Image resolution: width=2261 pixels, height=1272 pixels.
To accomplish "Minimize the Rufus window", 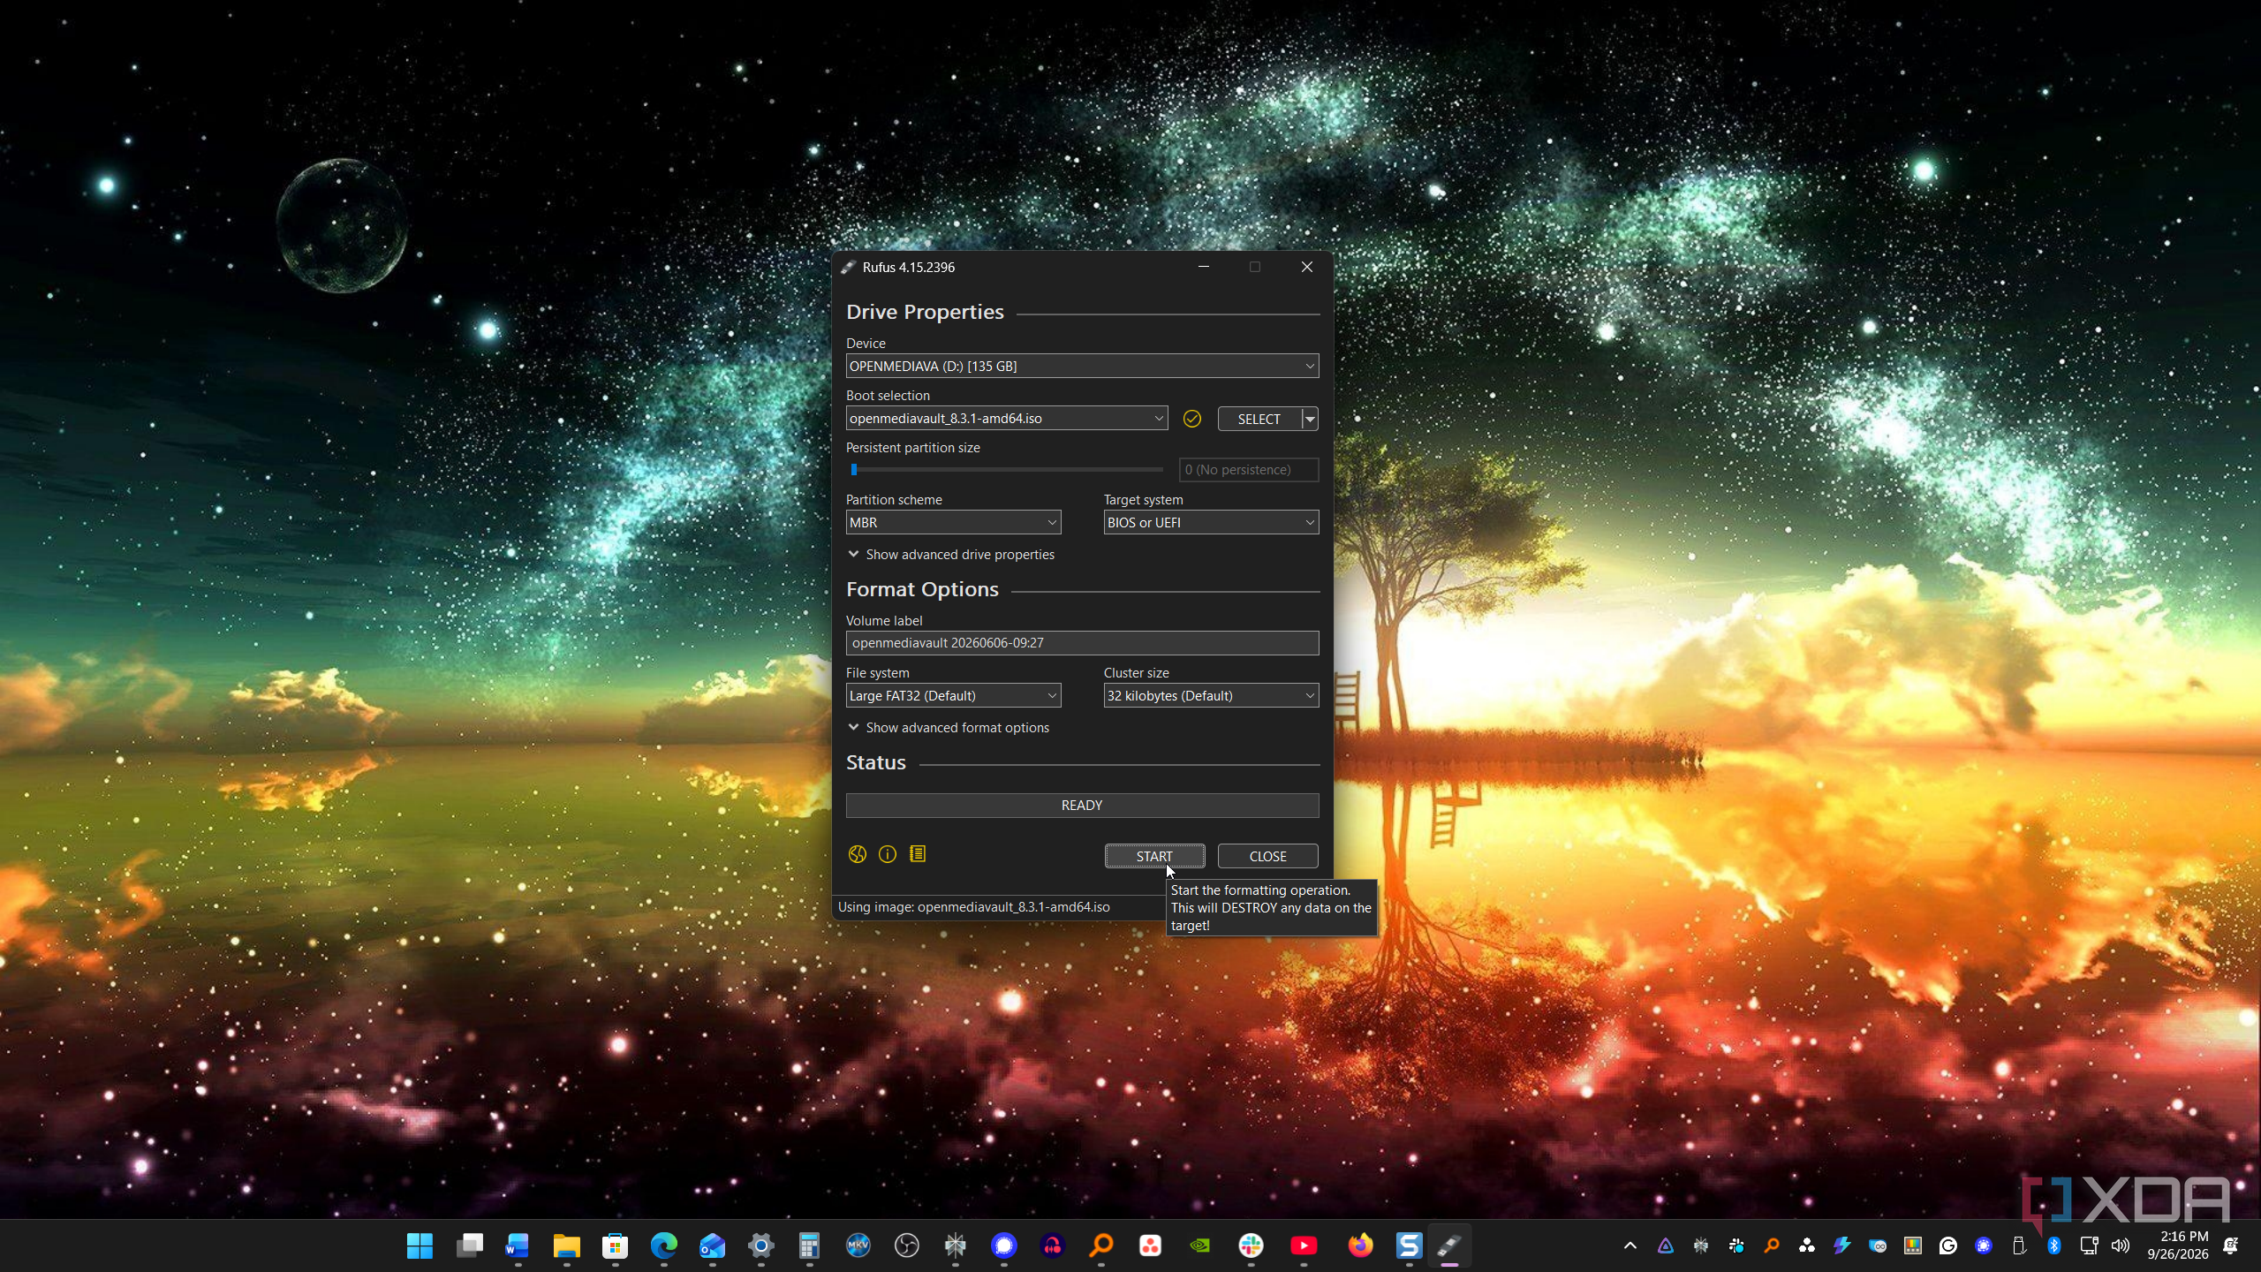I will tap(1203, 267).
